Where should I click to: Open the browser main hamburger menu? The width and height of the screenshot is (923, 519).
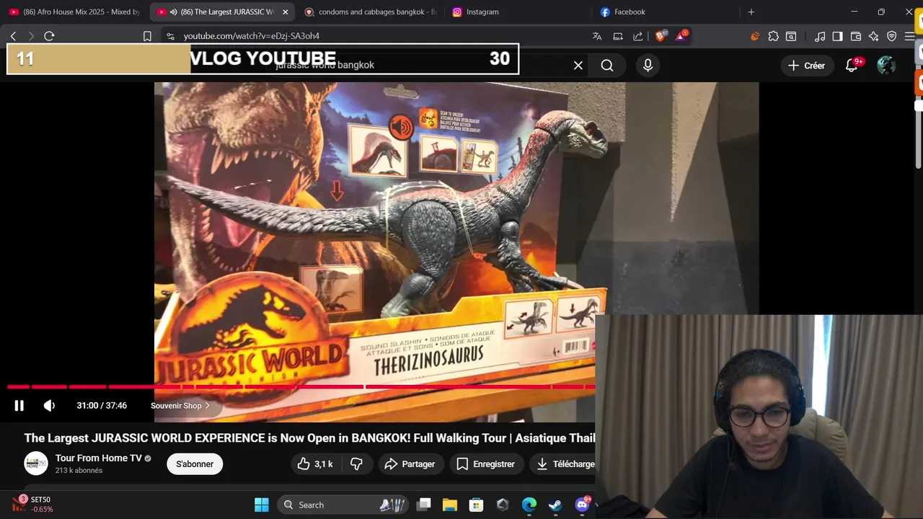pyautogui.click(x=909, y=36)
